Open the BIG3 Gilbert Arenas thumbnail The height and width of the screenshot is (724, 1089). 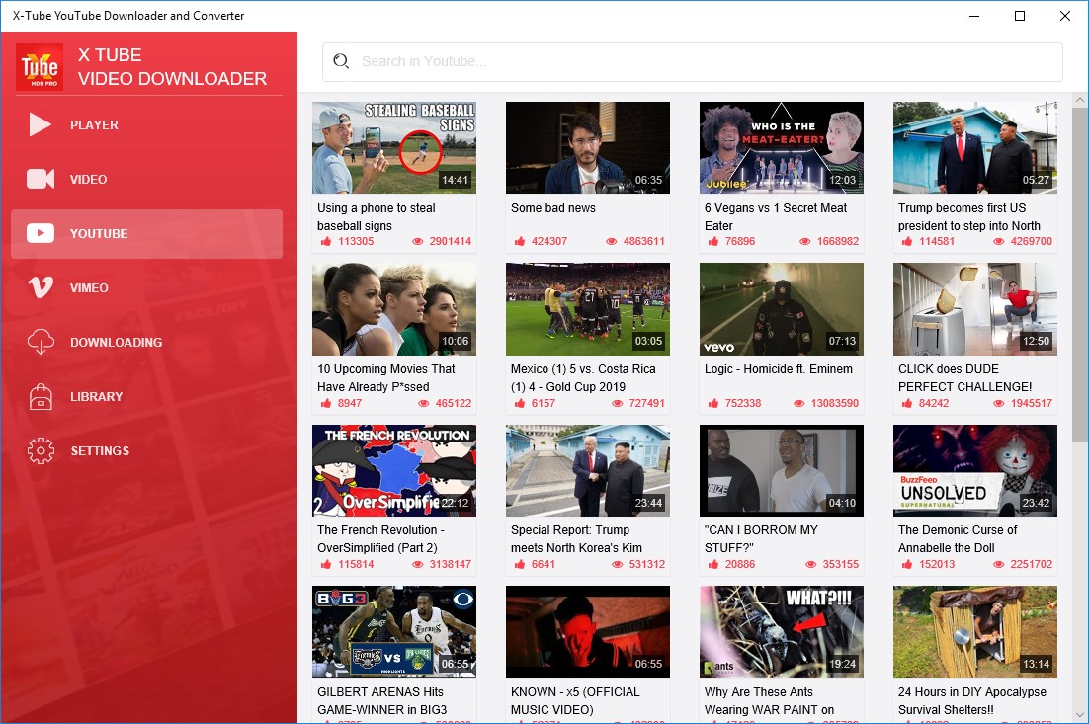(x=393, y=632)
